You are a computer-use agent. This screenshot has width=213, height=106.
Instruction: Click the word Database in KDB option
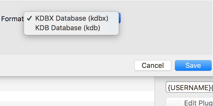point(66,28)
